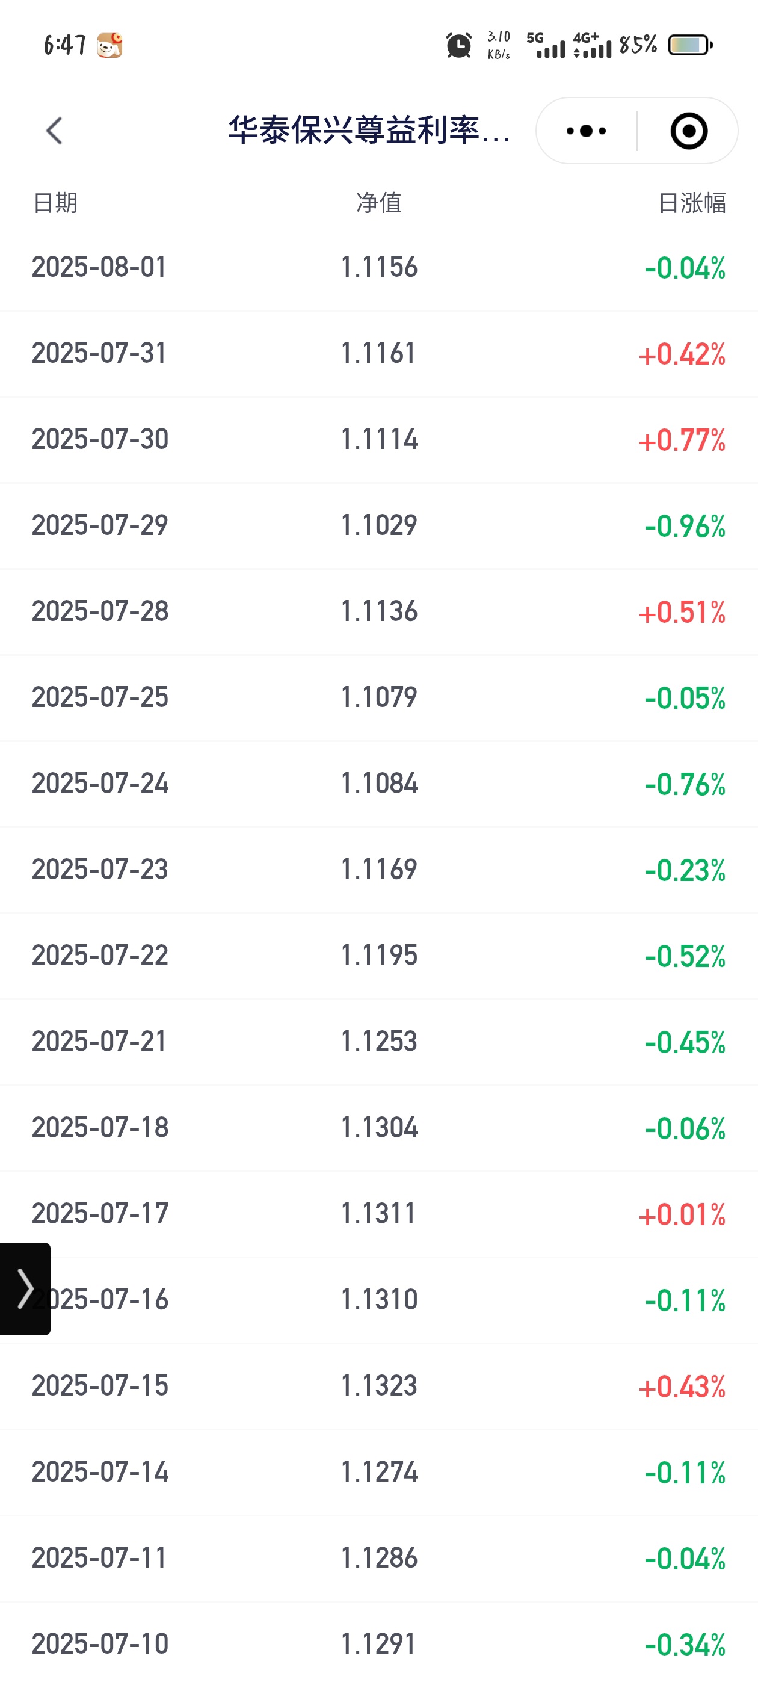The height and width of the screenshot is (1685, 758).
Task: Open the three-dots mini program menu
Action: (x=586, y=131)
